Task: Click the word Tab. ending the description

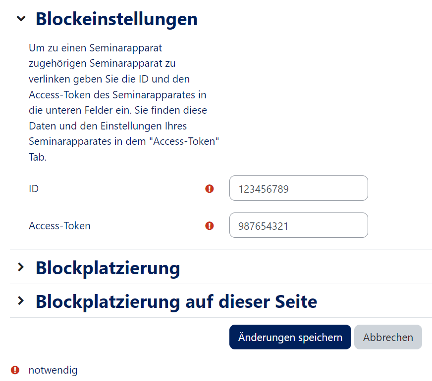Action: click(x=38, y=157)
